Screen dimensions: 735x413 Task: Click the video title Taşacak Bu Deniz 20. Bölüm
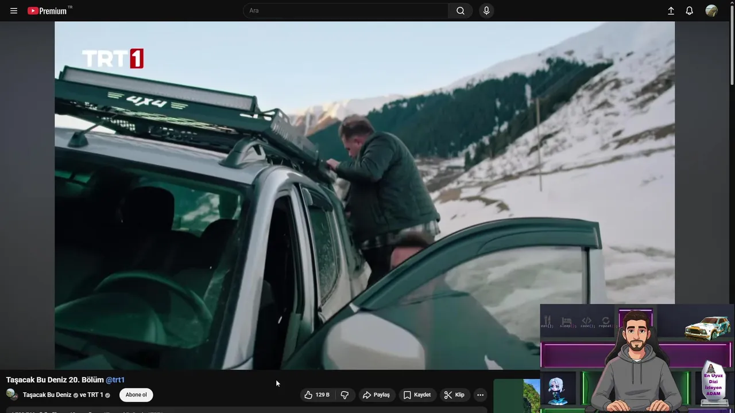click(55, 380)
